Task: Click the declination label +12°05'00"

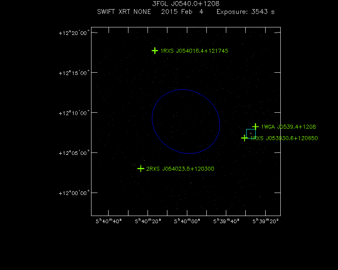Action: (x=74, y=153)
